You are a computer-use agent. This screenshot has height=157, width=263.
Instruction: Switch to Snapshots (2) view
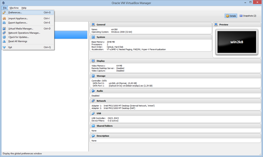[248, 16]
